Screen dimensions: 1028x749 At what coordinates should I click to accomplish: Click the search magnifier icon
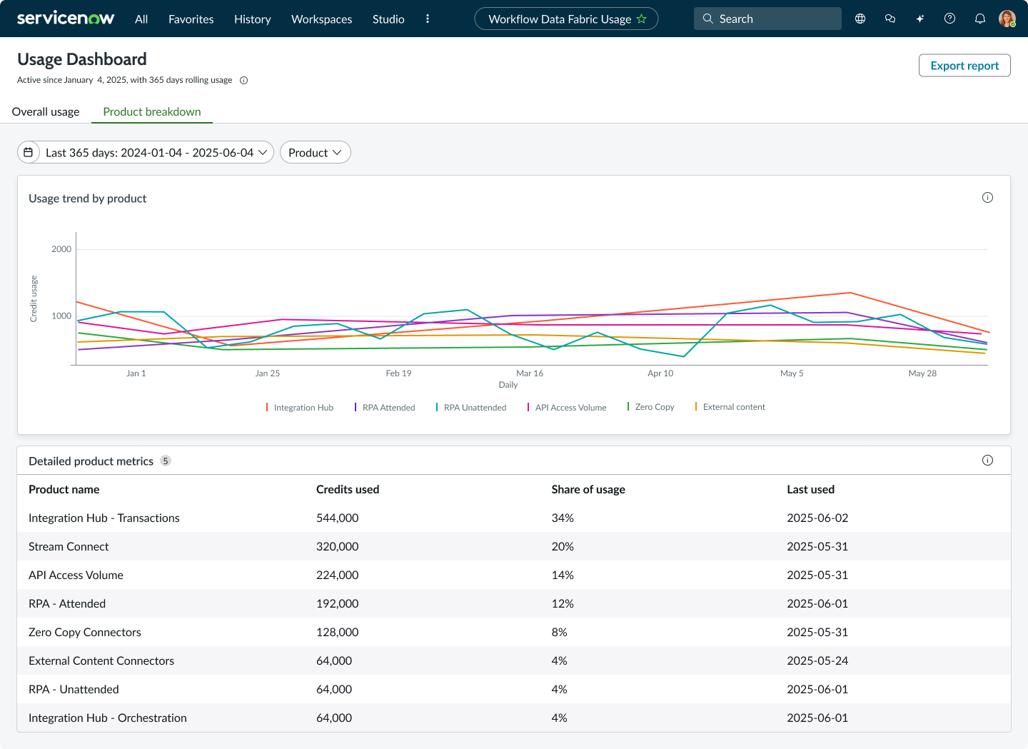coord(708,19)
